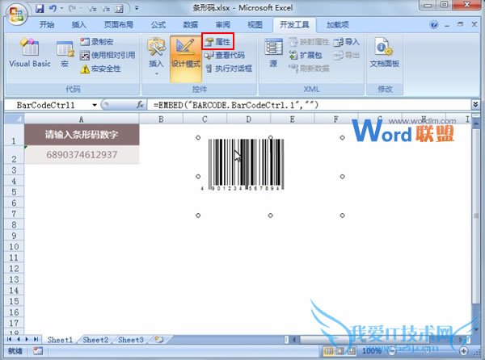Switch to Normal view in status bar
This screenshot has width=485, height=360.
tap(328, 351)
